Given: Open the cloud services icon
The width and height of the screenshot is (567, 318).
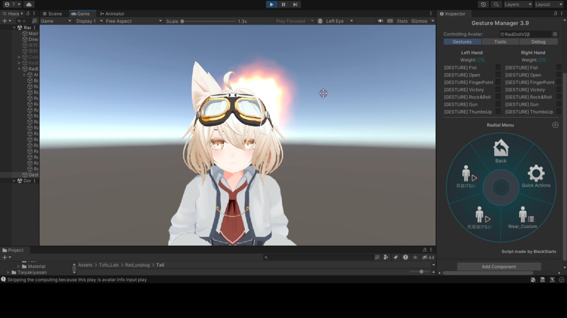Looking at the screenshot, I should 29,4.
